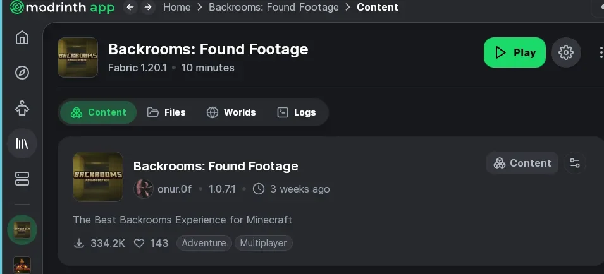
Task: Click Backrooms: Found Footage breadcrumb link
Action: click(x=273, y=8)
